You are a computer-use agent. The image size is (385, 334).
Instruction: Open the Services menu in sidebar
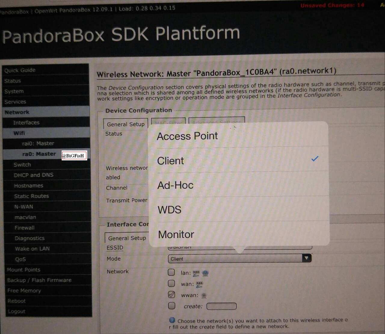point(46,102)
